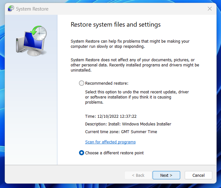221x188 pixels.
Task: Click the System Restore title bar icon
Action: coord(11,9)
